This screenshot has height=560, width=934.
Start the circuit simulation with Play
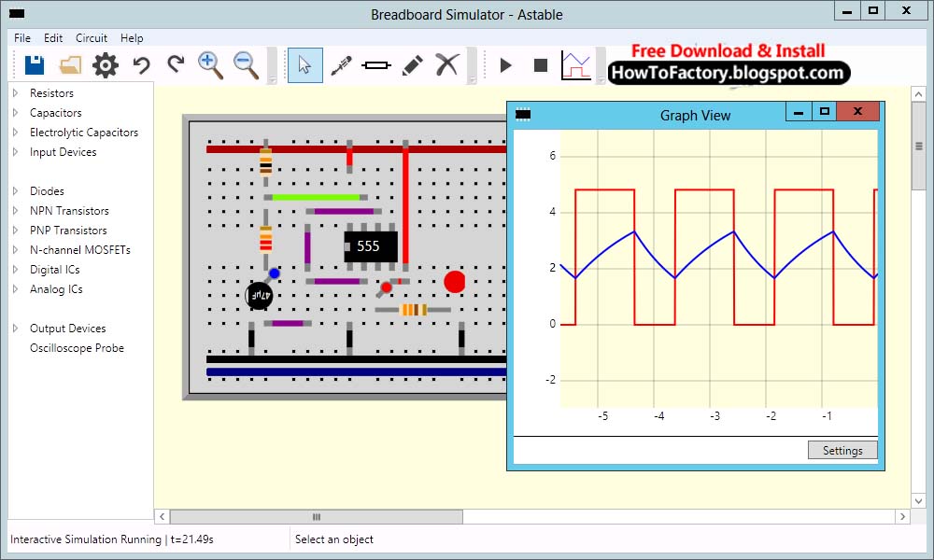coord(505,64)
